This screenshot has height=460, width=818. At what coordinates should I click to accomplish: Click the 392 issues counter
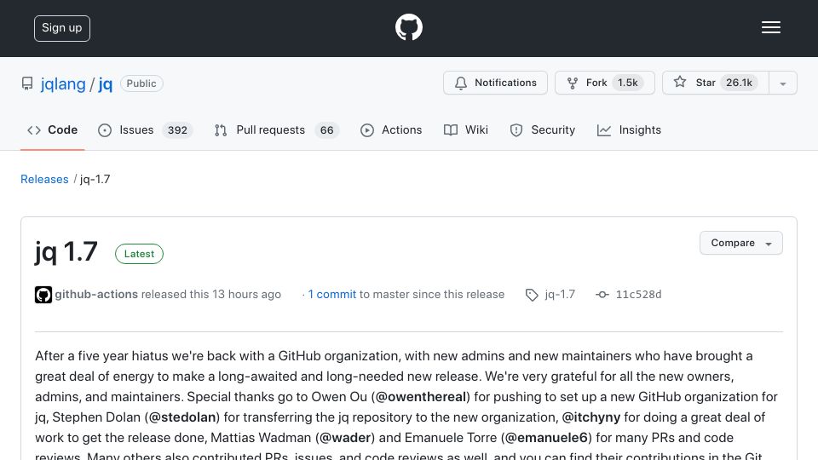tap(177, 130)
